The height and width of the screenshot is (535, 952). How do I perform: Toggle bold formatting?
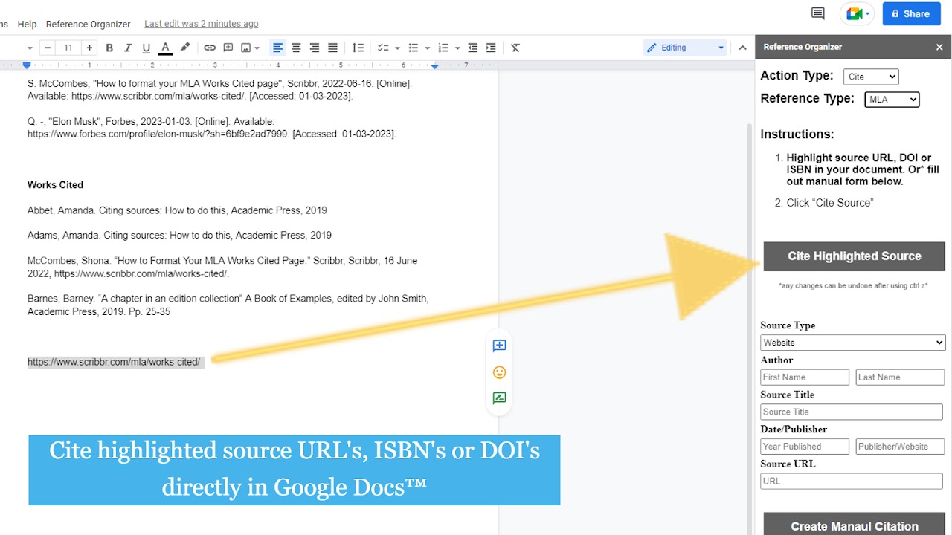point(109,48)
